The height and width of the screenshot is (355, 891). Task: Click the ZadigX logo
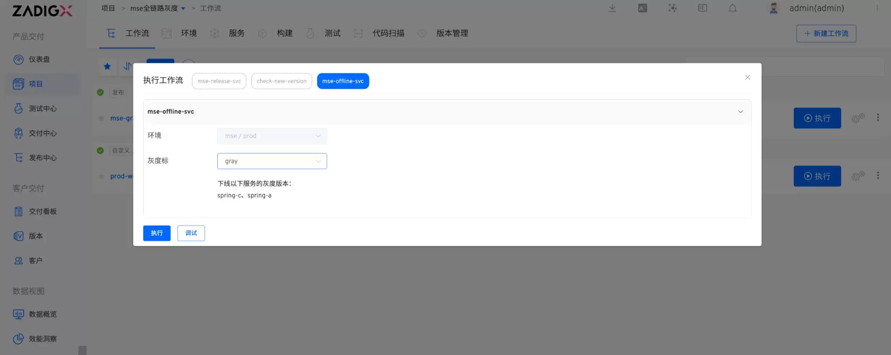point(42,10)
